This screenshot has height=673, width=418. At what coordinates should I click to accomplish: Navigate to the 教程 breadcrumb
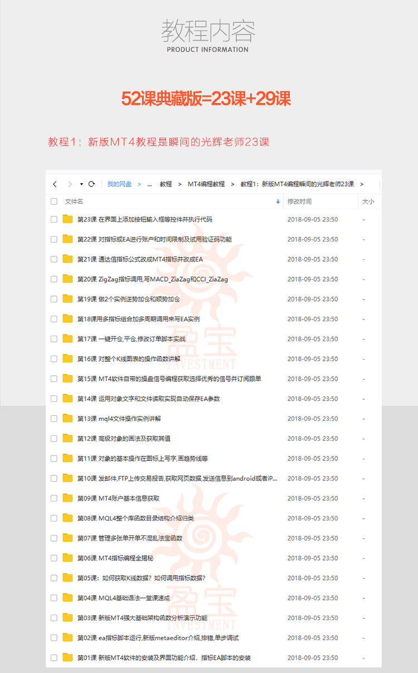click(166, 184)
